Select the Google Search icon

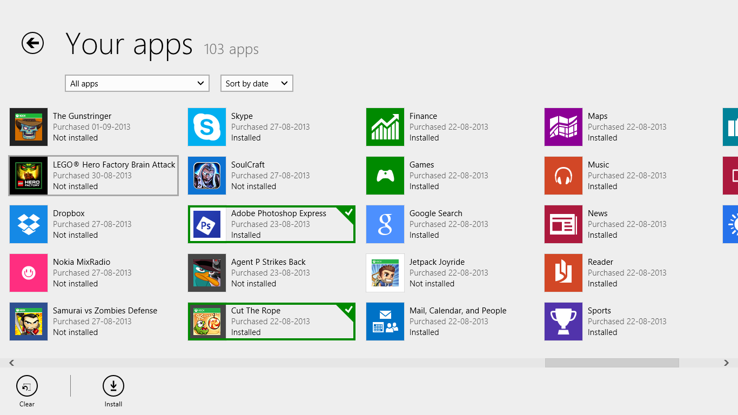(x=385, y=224)
